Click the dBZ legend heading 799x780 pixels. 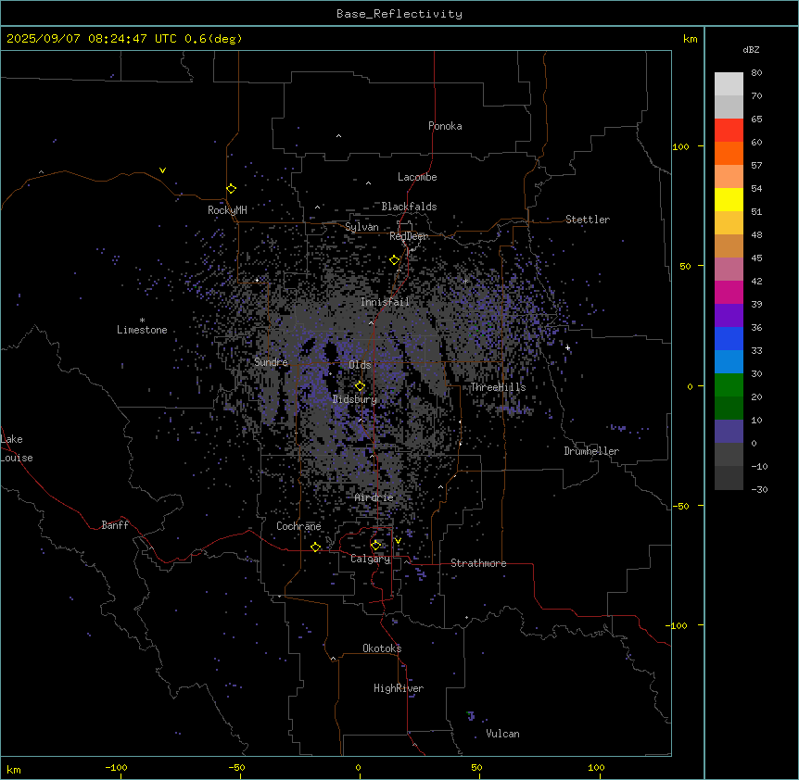point(751,50)
